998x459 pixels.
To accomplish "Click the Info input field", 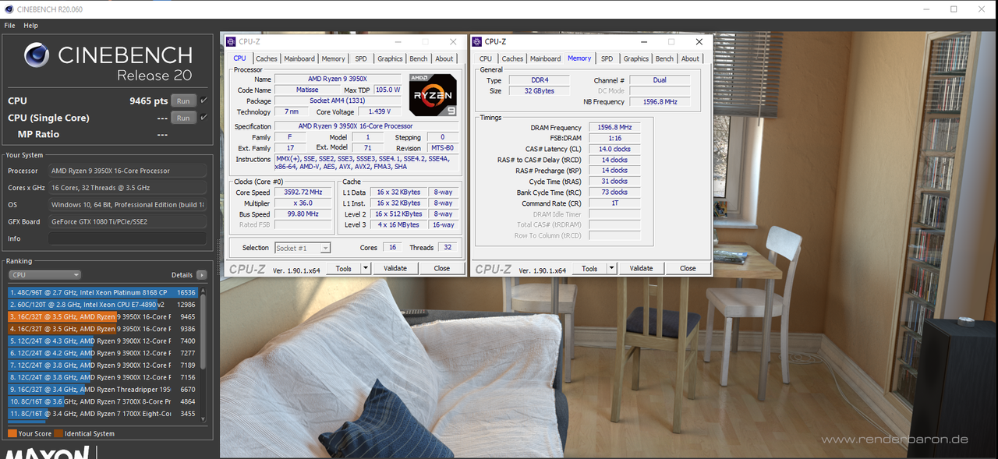I will 128,238.
